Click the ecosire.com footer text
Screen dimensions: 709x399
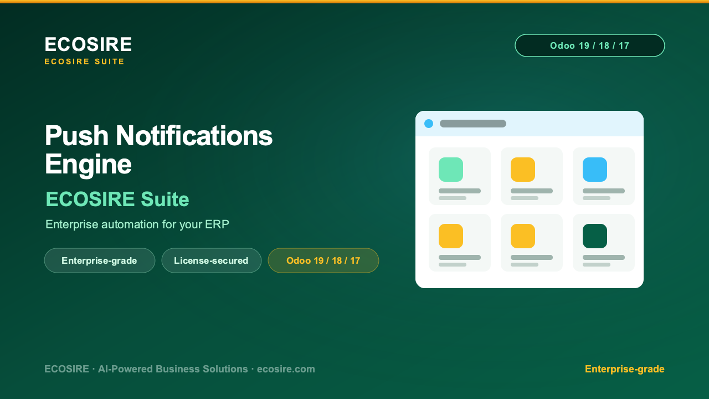point(286,369)
